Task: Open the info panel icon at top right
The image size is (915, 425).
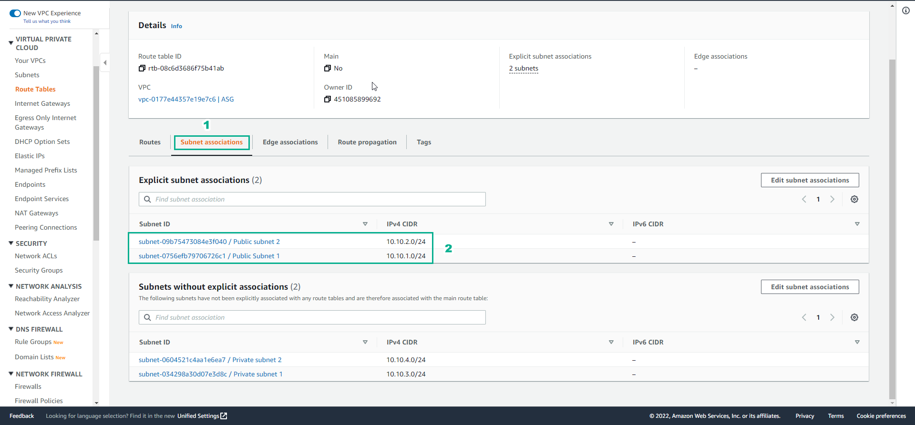Action: coord(906,10)
